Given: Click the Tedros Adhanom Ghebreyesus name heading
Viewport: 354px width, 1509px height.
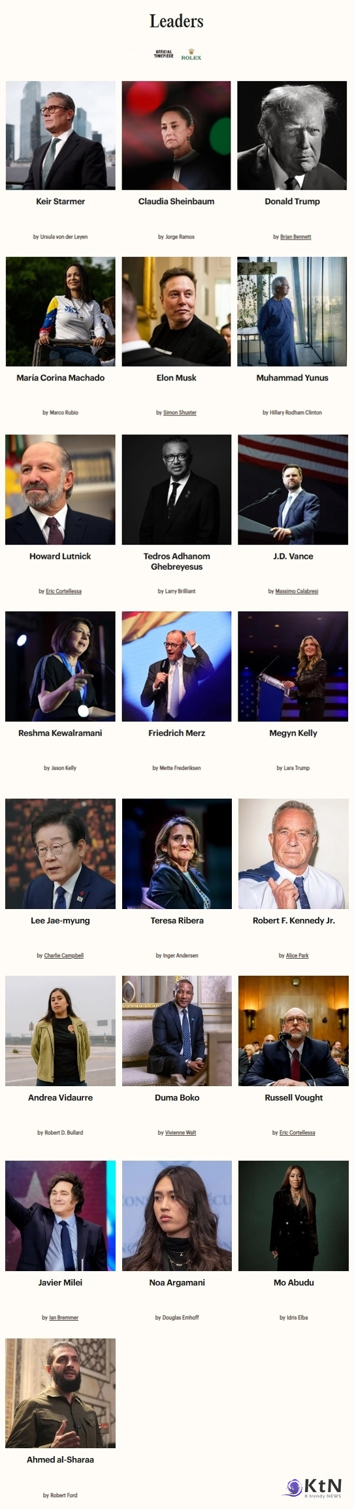Looking at the screenshot, I should [176, 561].
